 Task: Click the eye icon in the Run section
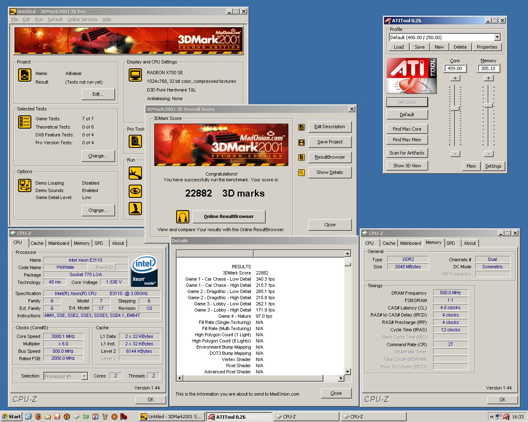pyautogui.click(x=135, y=191)
